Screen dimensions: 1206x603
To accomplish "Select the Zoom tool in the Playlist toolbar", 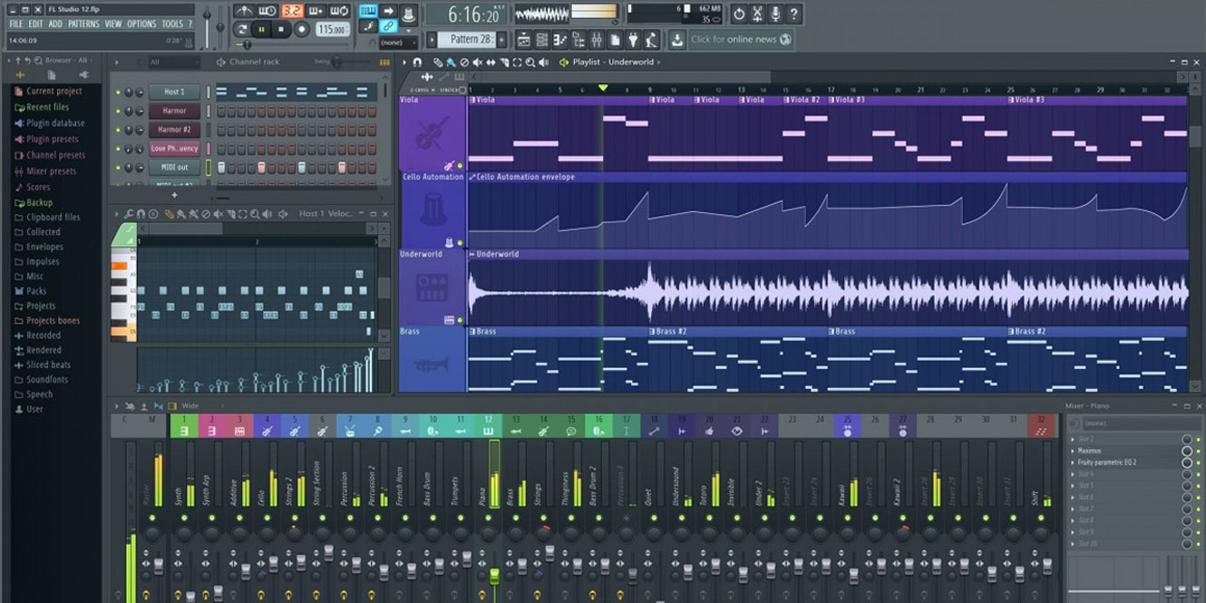I will click(x=530, y=63).
